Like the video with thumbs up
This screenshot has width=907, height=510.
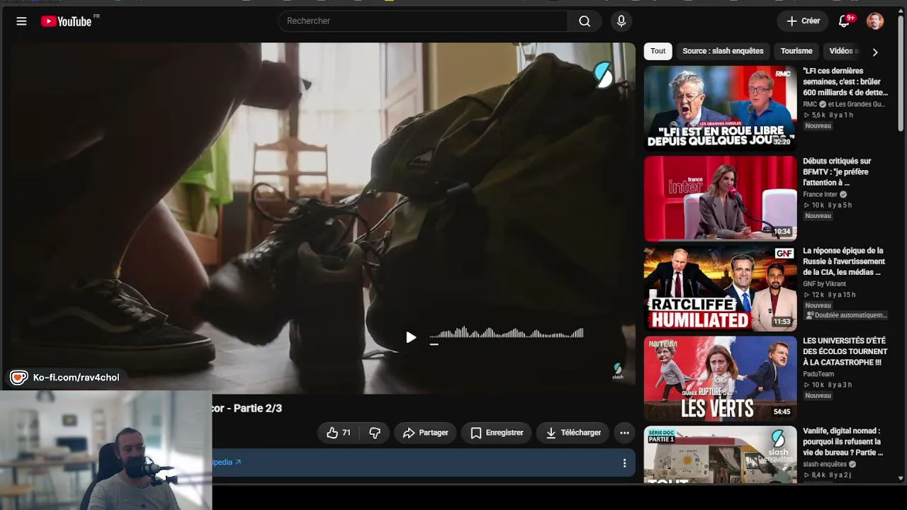[x=339, y=433]
